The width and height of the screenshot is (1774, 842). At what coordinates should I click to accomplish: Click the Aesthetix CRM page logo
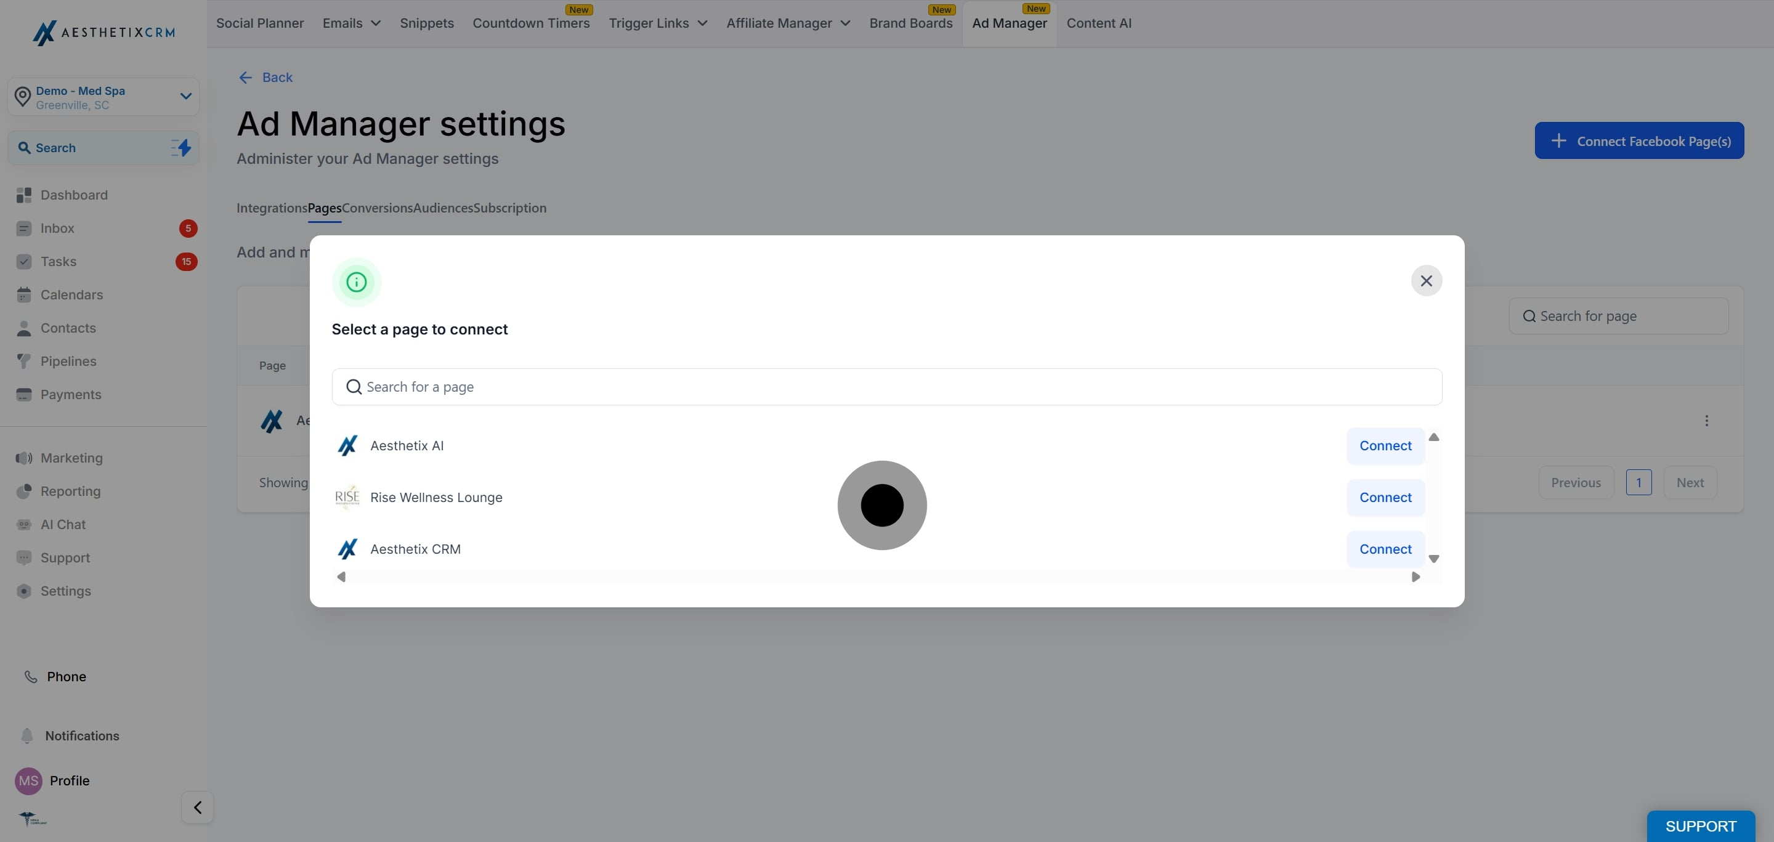347,549
